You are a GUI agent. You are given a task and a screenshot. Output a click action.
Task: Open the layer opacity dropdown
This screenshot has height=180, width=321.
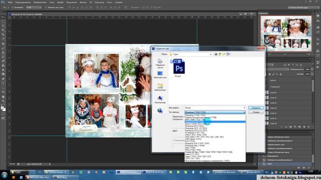[x=312, y=69]
